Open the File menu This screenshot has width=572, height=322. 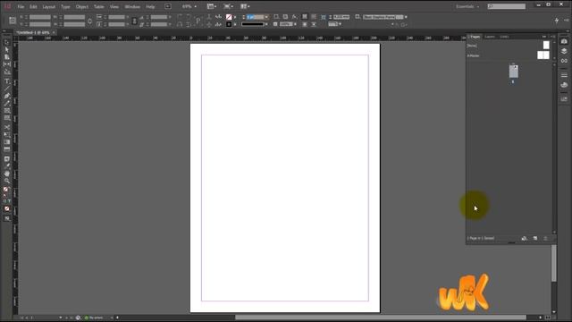pyautogui.click(x=21, y=6)
